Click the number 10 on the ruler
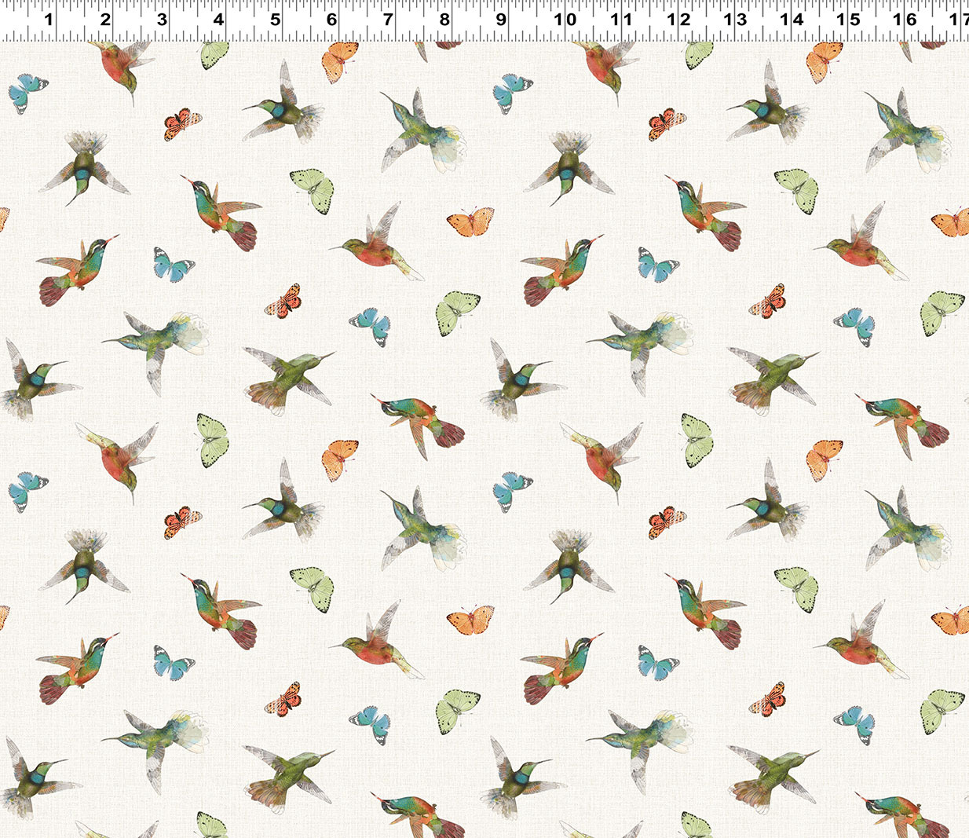 click(564, 19)
